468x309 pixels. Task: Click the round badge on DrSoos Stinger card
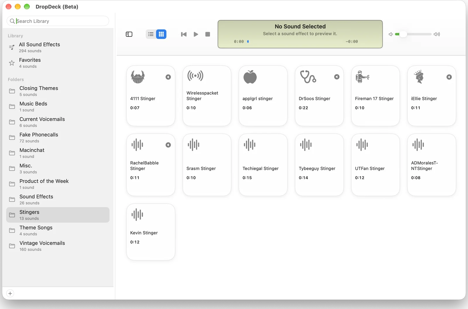pyautogui.click(x=337, y=77)
